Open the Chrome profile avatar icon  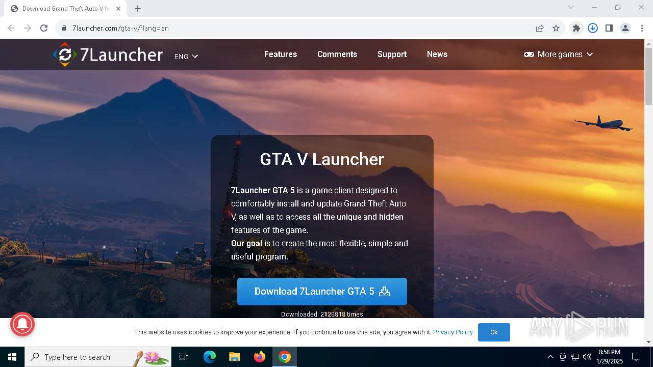pos(625,28)
